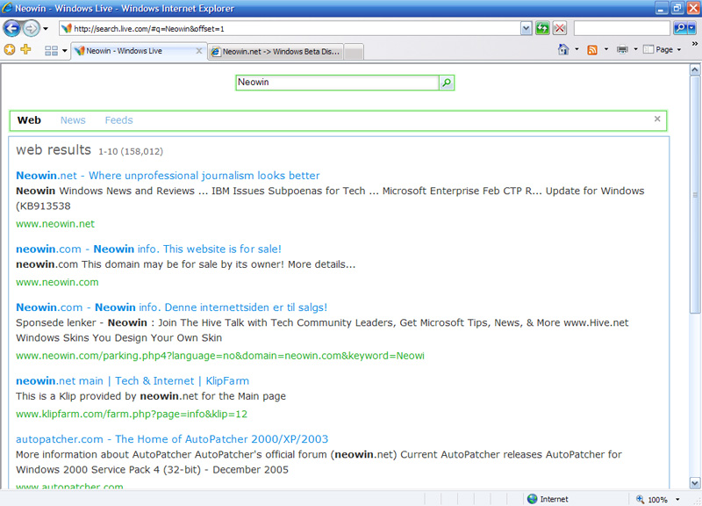Open the tab list dropdown arrow
Viewport: 702px width, 506px height.
point(63,51)
